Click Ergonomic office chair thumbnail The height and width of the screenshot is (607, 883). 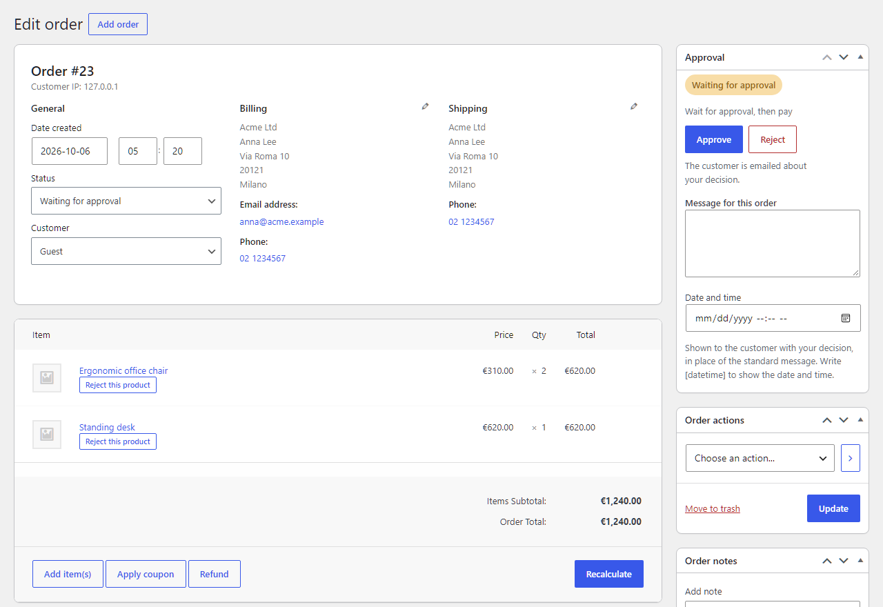click(x=47, y=378)
